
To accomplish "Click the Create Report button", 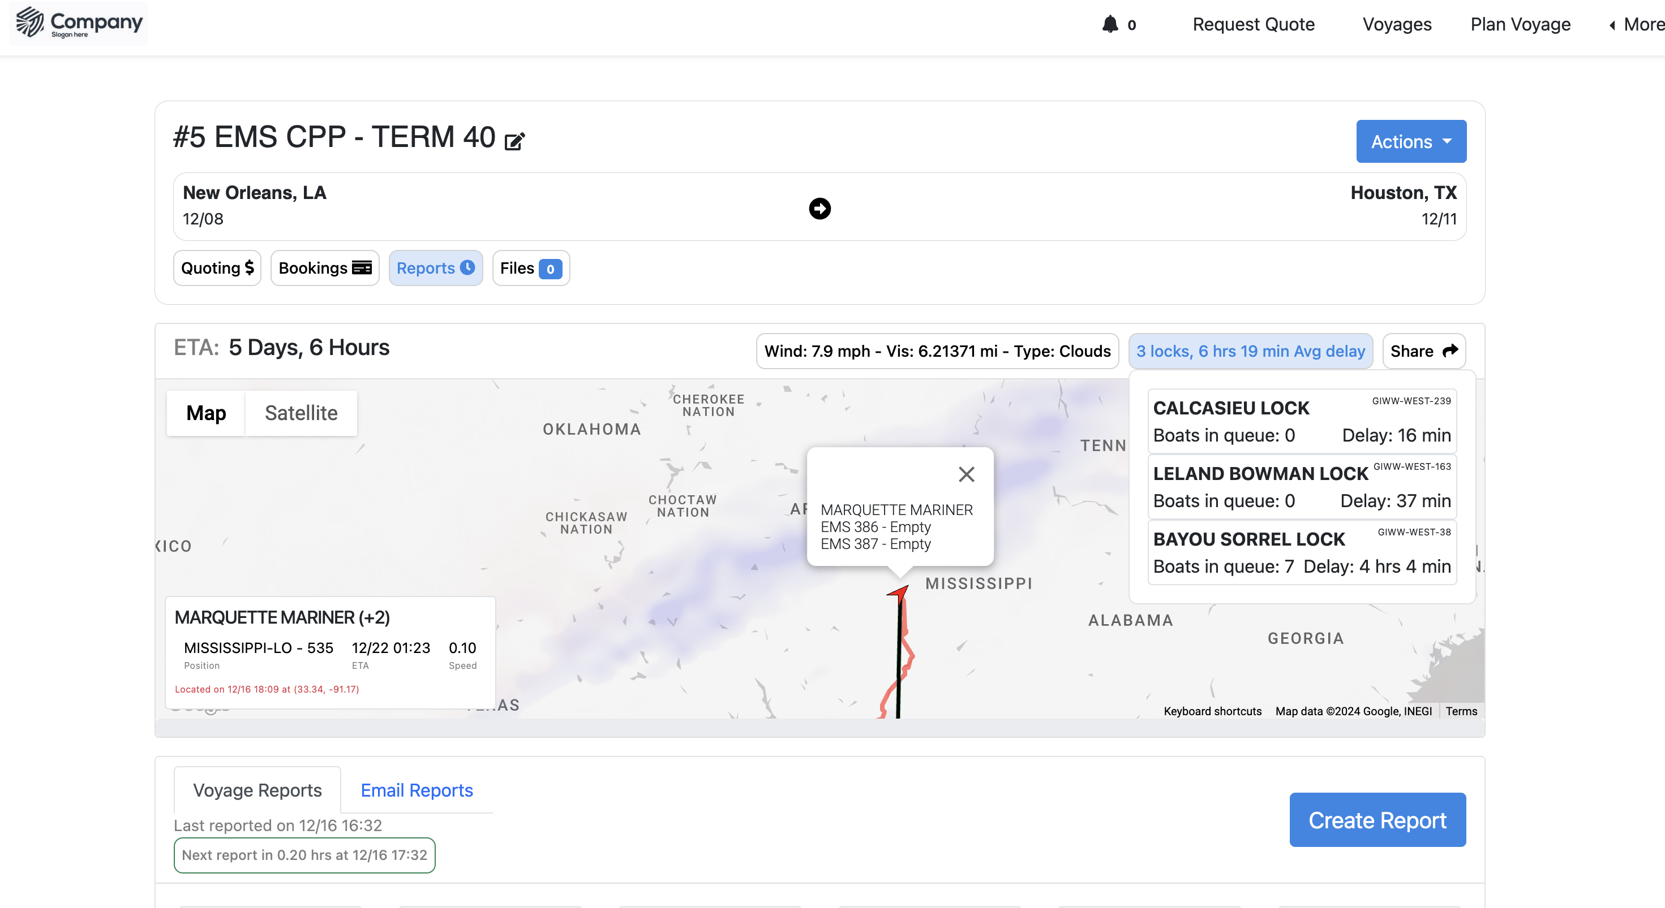I will [1377, 820].
